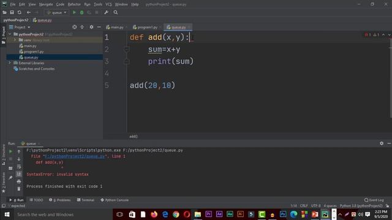Select program1.py in project tree
This screenshot has width=392, height=220.
tap(34, 51)
